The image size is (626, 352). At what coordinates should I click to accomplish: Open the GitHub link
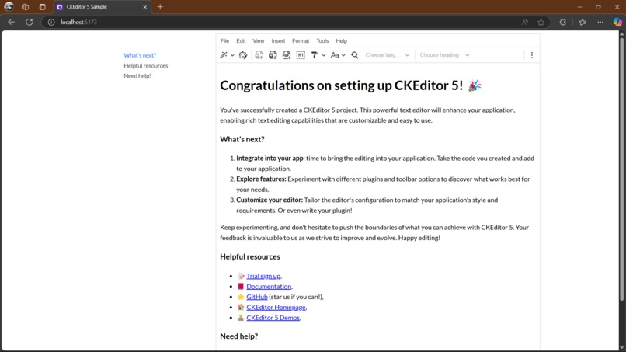coord(257,297)
